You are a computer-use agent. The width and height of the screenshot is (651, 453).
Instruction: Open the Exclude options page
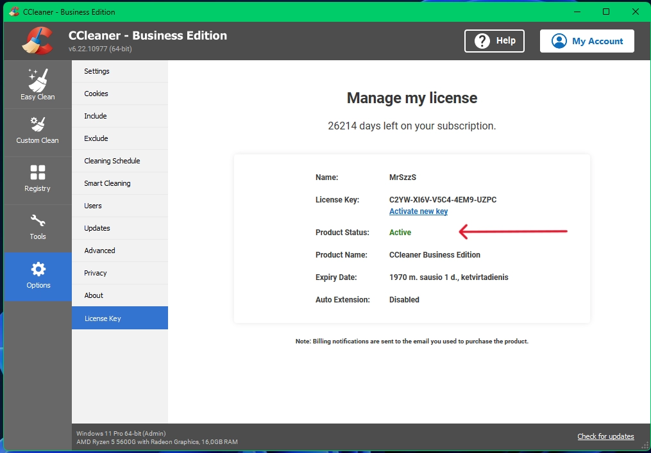120,138
